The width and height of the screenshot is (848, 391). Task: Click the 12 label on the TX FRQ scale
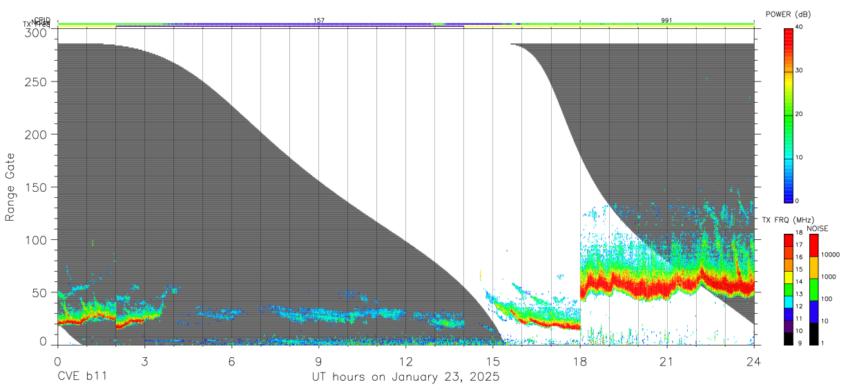799,306
